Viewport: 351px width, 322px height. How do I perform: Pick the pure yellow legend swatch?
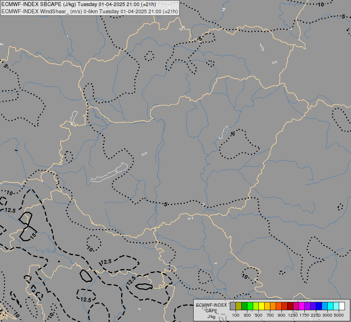click(x=261, y=306)
